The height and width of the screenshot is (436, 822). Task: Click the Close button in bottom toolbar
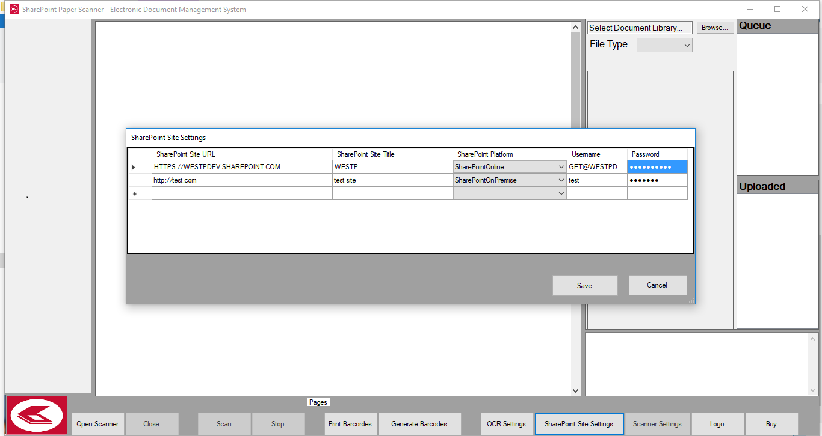152,424
